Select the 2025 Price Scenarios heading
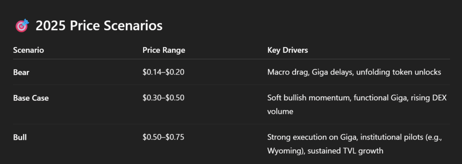 (99, 26)
